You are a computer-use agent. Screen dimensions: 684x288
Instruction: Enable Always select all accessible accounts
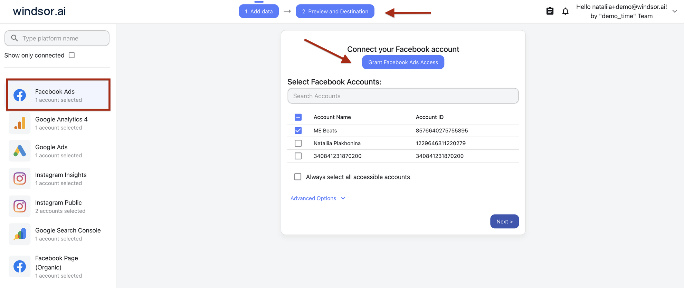click(298, 177)
